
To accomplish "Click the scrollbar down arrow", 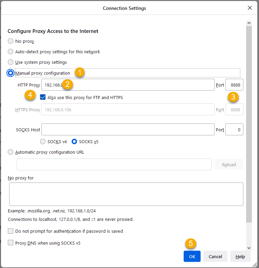I will pos(249,248).
